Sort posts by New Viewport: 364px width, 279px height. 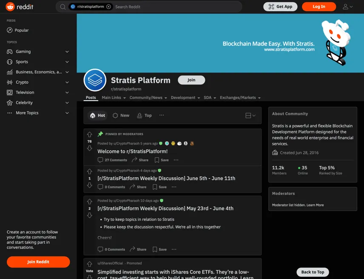tap(121, 115)
